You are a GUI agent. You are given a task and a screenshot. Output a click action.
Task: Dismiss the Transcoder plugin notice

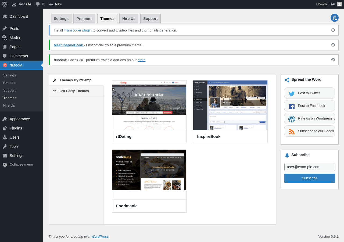(333, 30)
